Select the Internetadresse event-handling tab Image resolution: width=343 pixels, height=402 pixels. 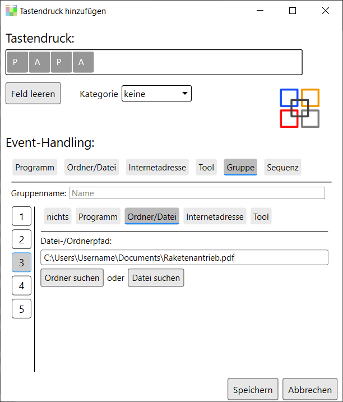(157, 167)
